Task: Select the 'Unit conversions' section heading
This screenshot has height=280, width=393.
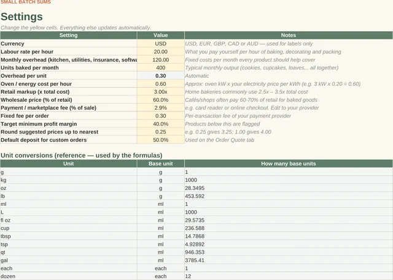Action: coord(81,155)
